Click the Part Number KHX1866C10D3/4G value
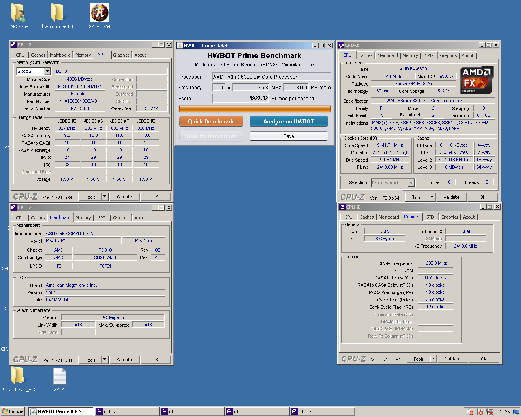Image resolution: width=521 pixels, height=417 pixels. pos(79,101)
